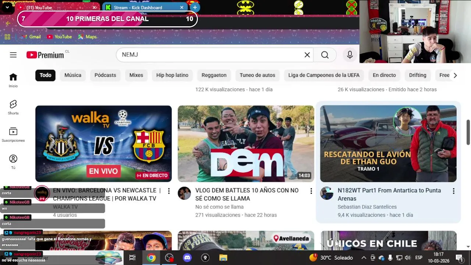Screen dimensions: 471x265
Task: Click the page vertical scrollbar thumb
Action: (x=468, y=132)
